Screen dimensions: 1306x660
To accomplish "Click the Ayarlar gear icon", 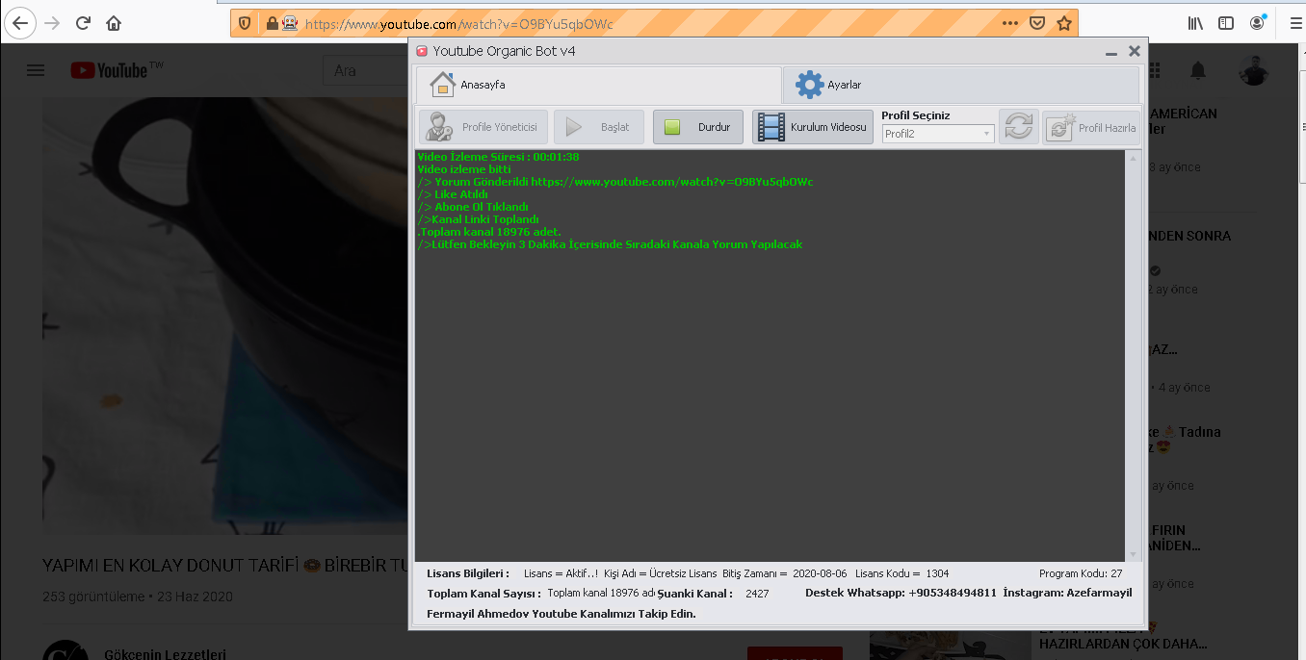I will click(809, 85).
